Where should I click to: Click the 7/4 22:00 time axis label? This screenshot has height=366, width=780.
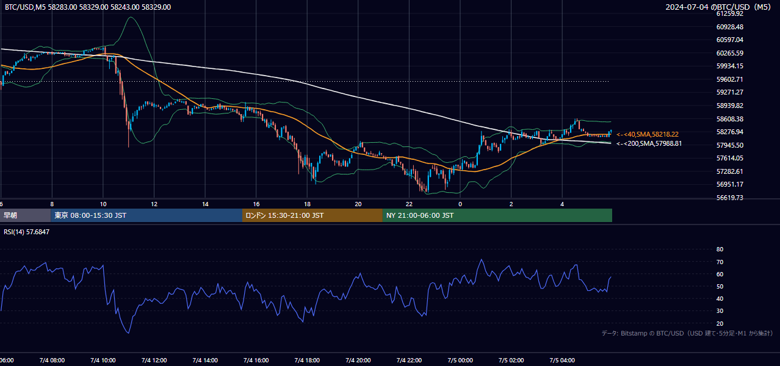[x=409, y=361]
